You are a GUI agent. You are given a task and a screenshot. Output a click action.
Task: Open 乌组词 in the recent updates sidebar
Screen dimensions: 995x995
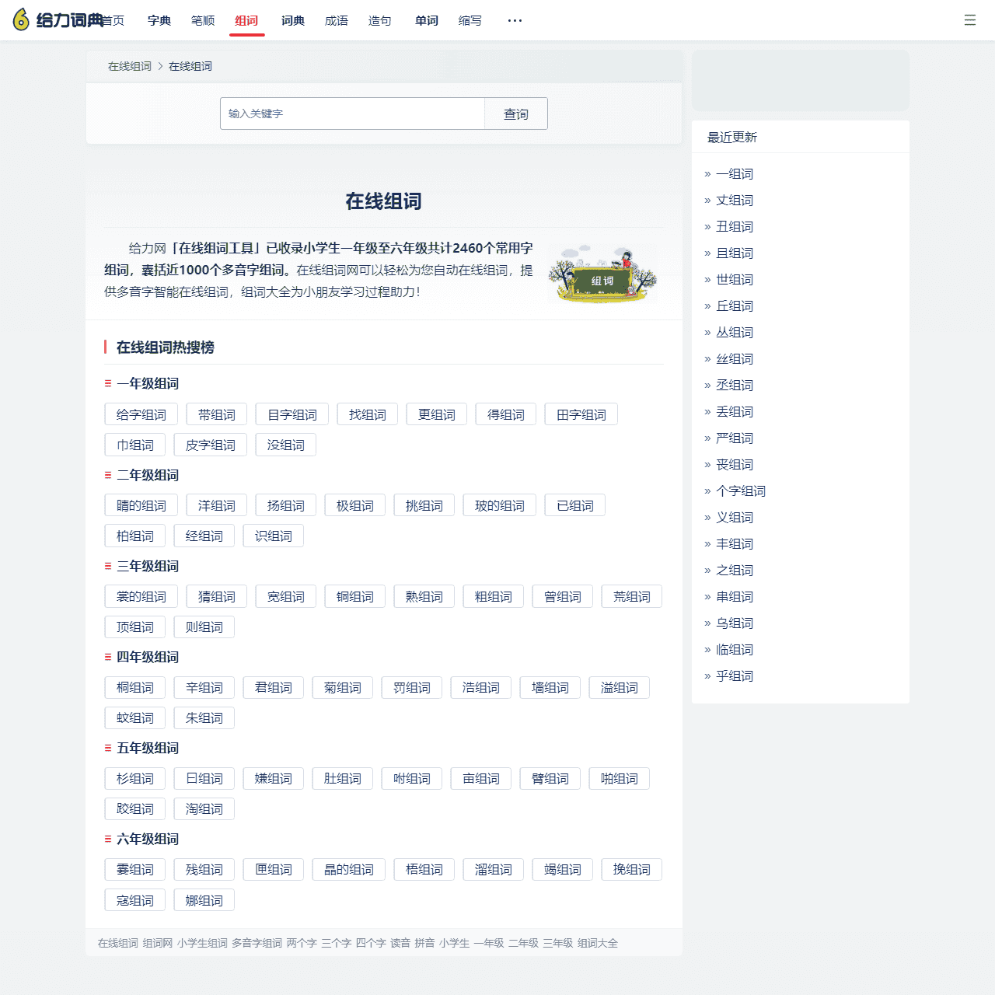pos(735,623)
